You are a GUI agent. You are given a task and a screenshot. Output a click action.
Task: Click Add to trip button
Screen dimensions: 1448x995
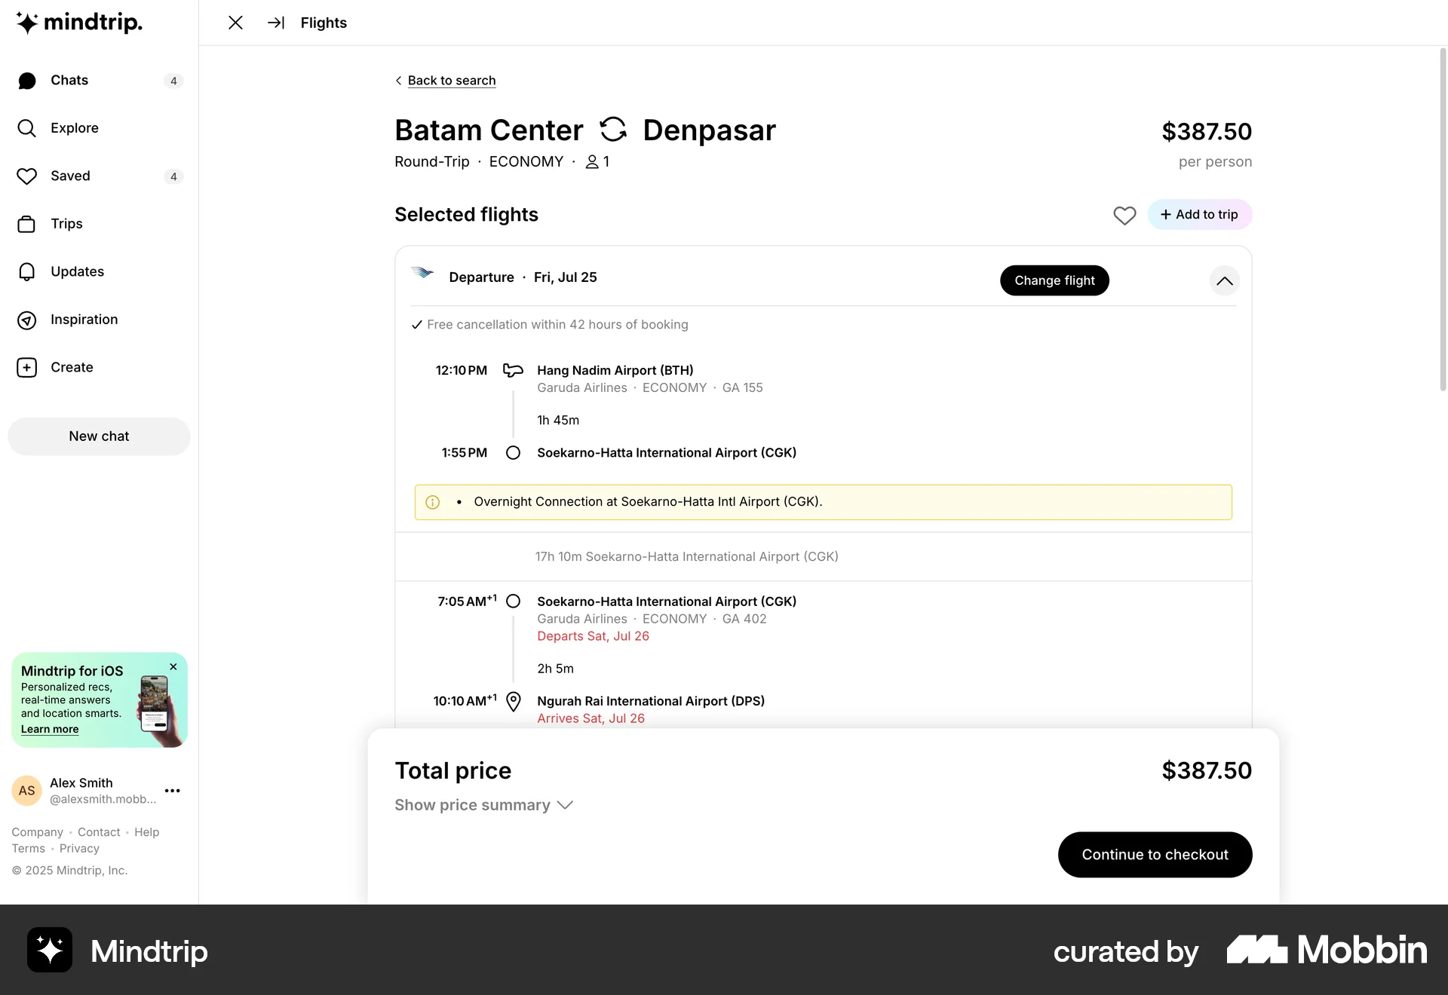click(x=1199, y=215)
